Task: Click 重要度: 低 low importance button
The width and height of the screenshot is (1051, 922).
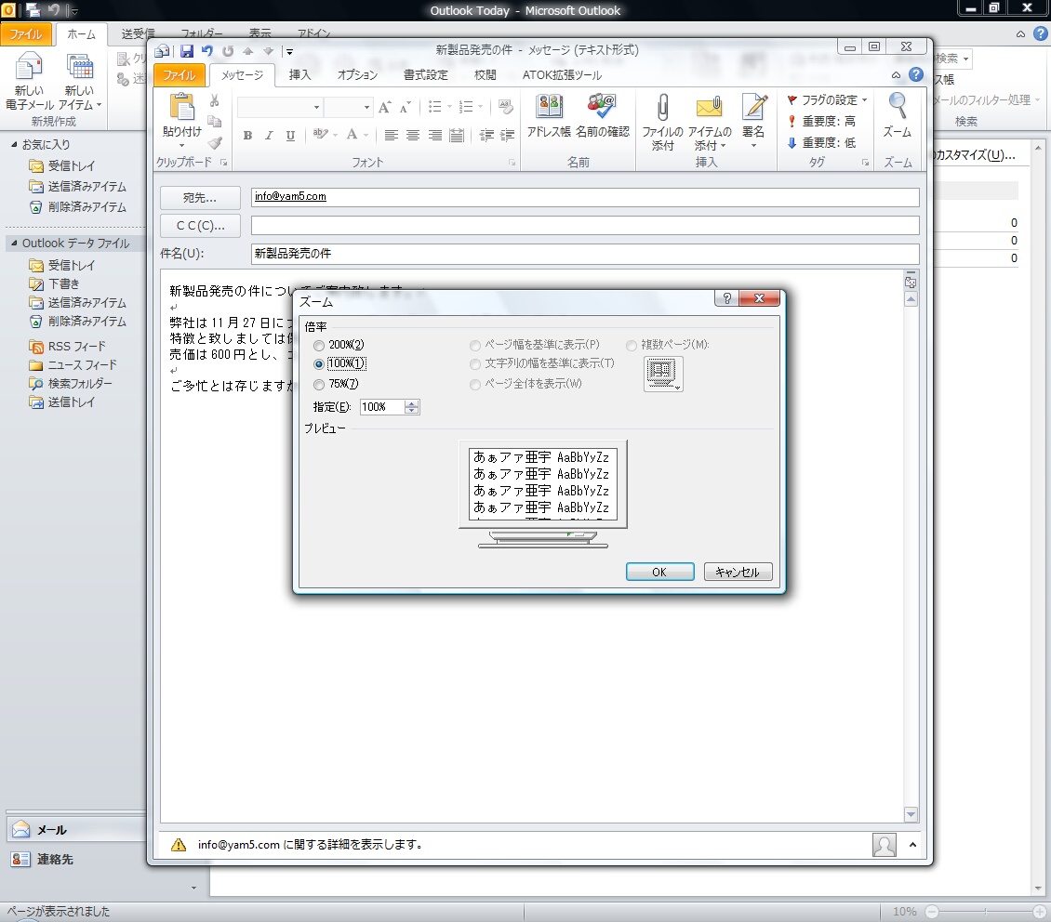Action: coord(822,142)
